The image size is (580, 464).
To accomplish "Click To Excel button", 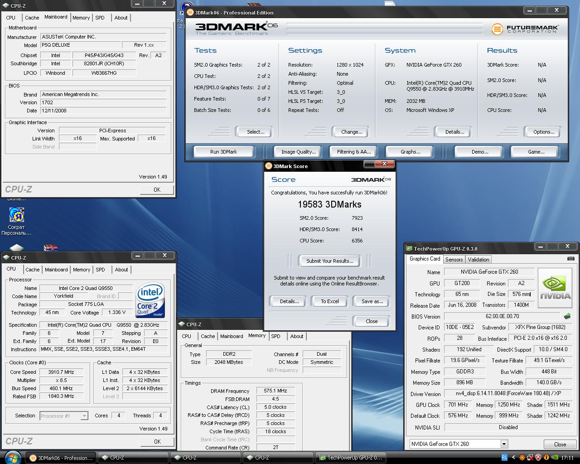I will coord(329,301).
